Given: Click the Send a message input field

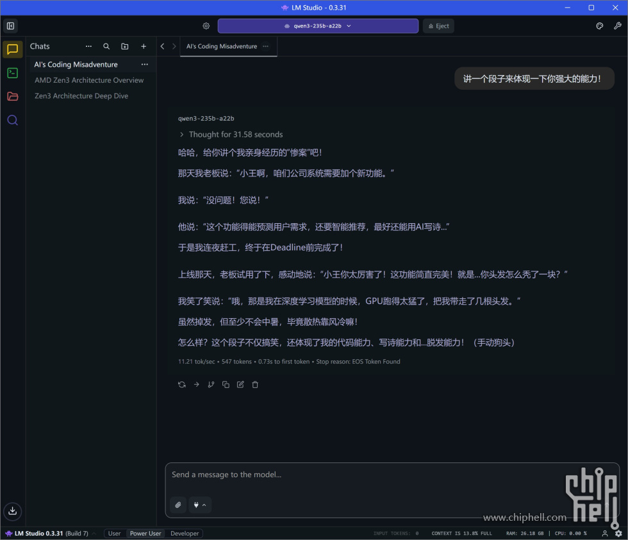Looking at the screenshot, I should tap(391, 475).
